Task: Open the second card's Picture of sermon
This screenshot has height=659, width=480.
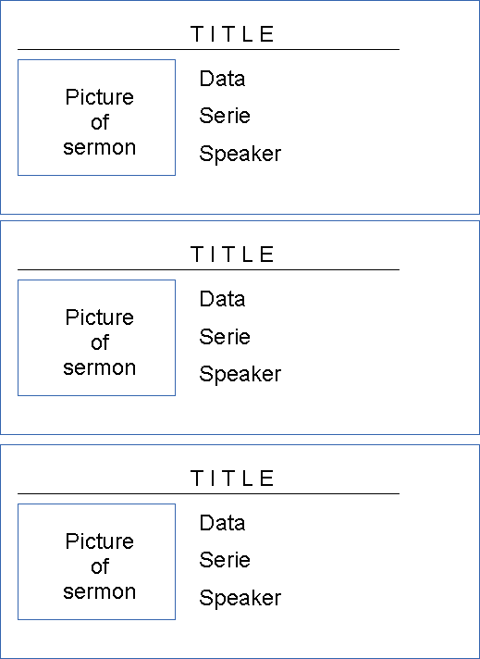Action: (x=96, y=338)
